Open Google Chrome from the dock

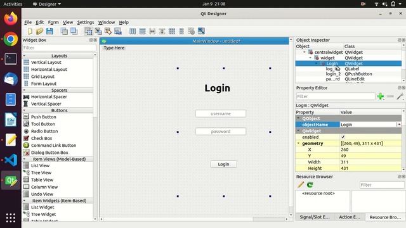click(11, 39)
